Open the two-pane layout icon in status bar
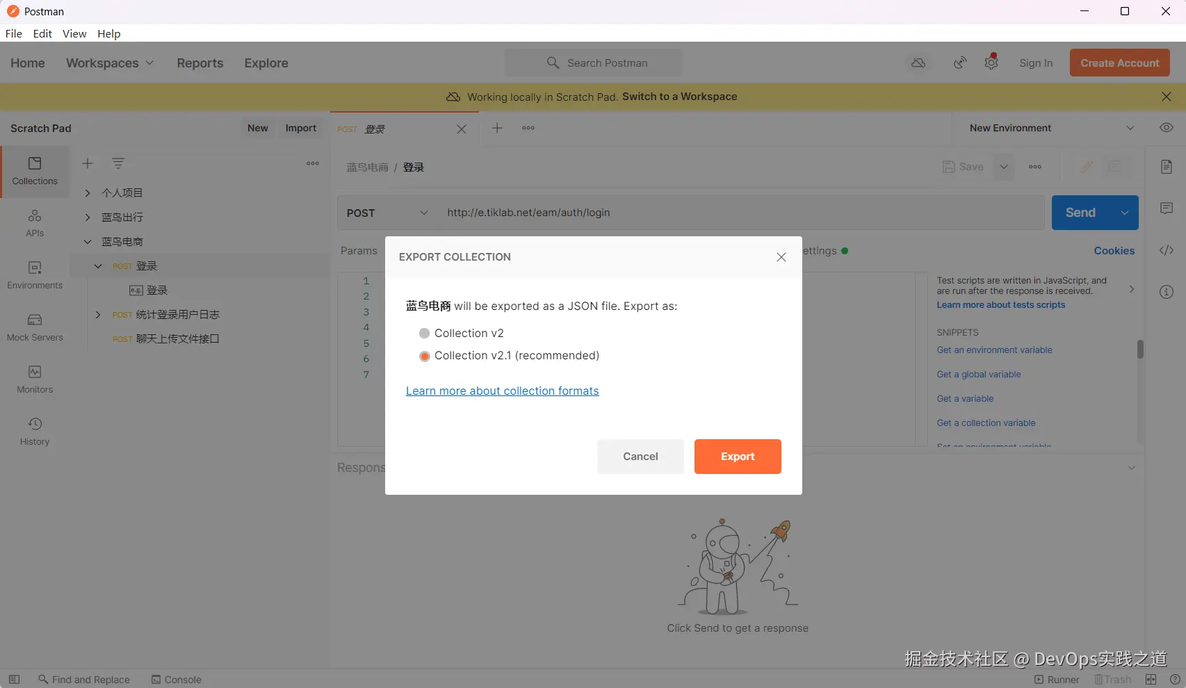The width and height of the screenshot is (1186, 688). click(1151, 680)
